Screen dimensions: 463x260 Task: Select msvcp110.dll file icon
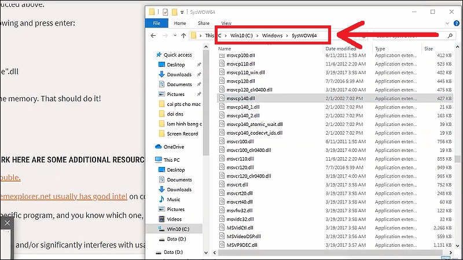click(x=222, y=64)
